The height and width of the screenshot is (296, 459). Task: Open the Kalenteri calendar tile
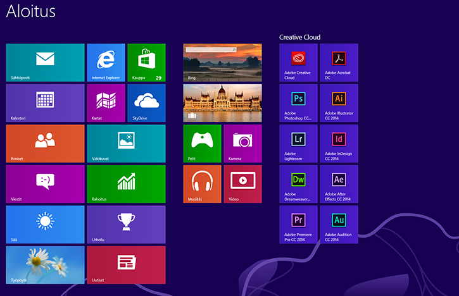(x=45, y=103)
